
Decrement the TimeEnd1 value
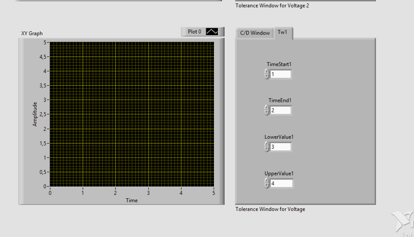point(267,113)
